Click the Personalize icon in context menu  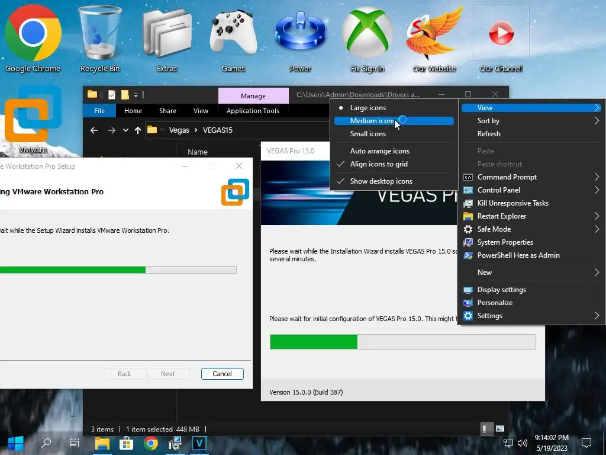468,303
